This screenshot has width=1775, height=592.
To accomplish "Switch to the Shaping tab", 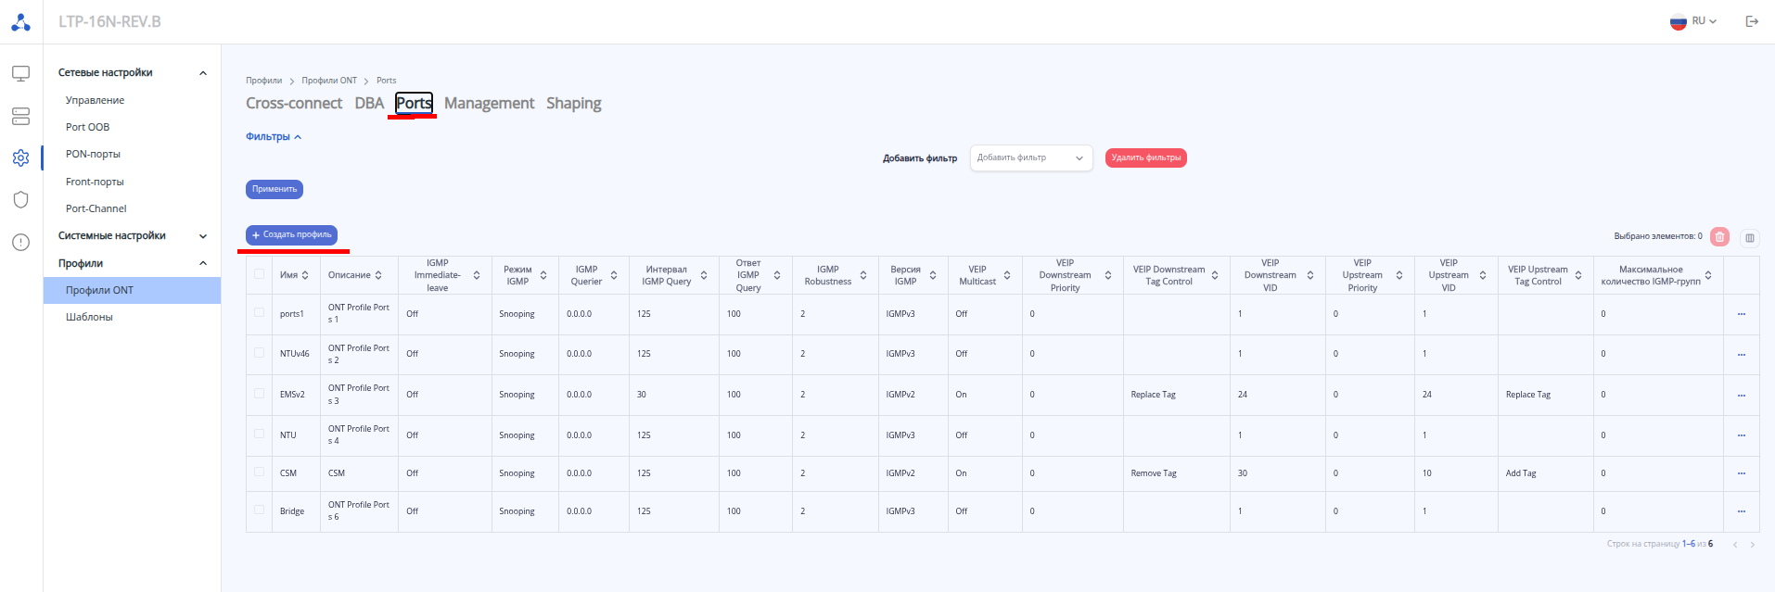I will pyautogui.click(x=573, y=104).
